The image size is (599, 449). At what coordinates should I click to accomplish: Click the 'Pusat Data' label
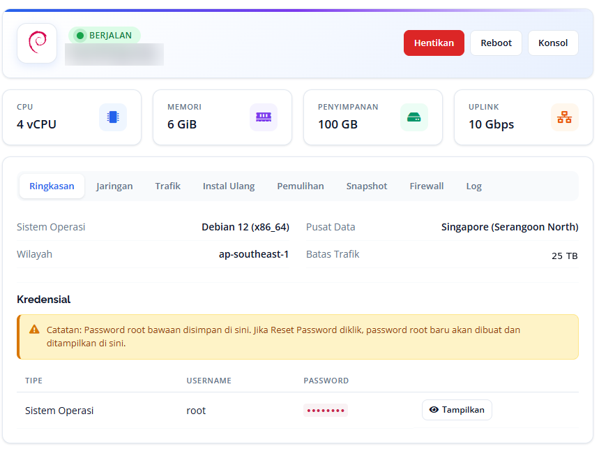[x=331, y=227]
